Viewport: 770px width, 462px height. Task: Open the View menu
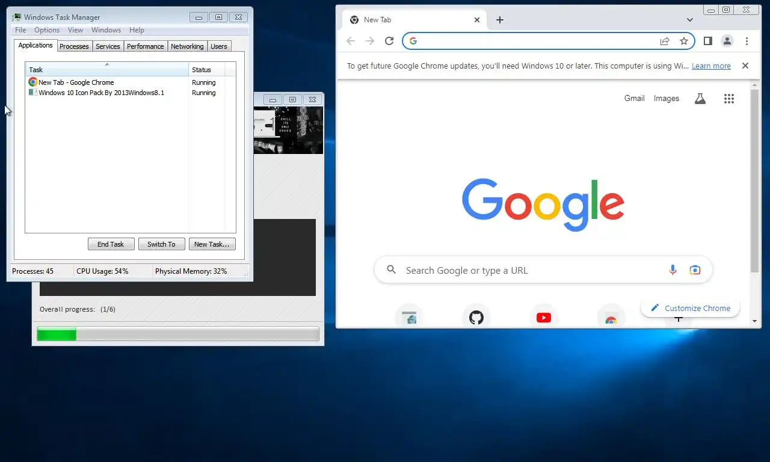(75, 30)
